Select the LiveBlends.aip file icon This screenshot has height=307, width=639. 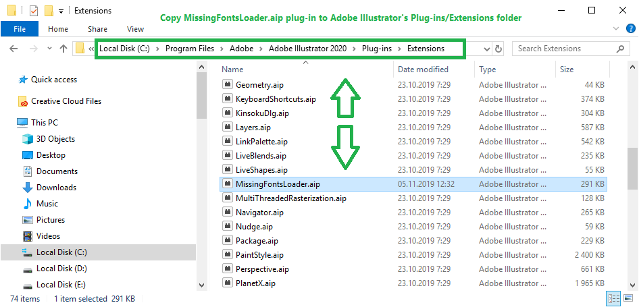(227, 156)
